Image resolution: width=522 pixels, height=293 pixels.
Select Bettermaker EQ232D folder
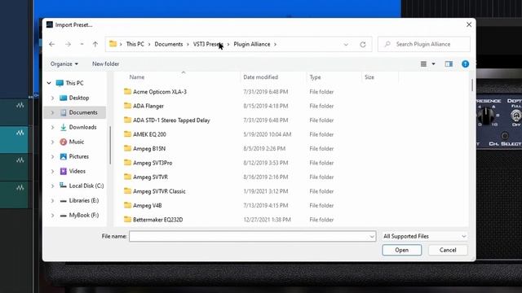[x=157, y=220]
